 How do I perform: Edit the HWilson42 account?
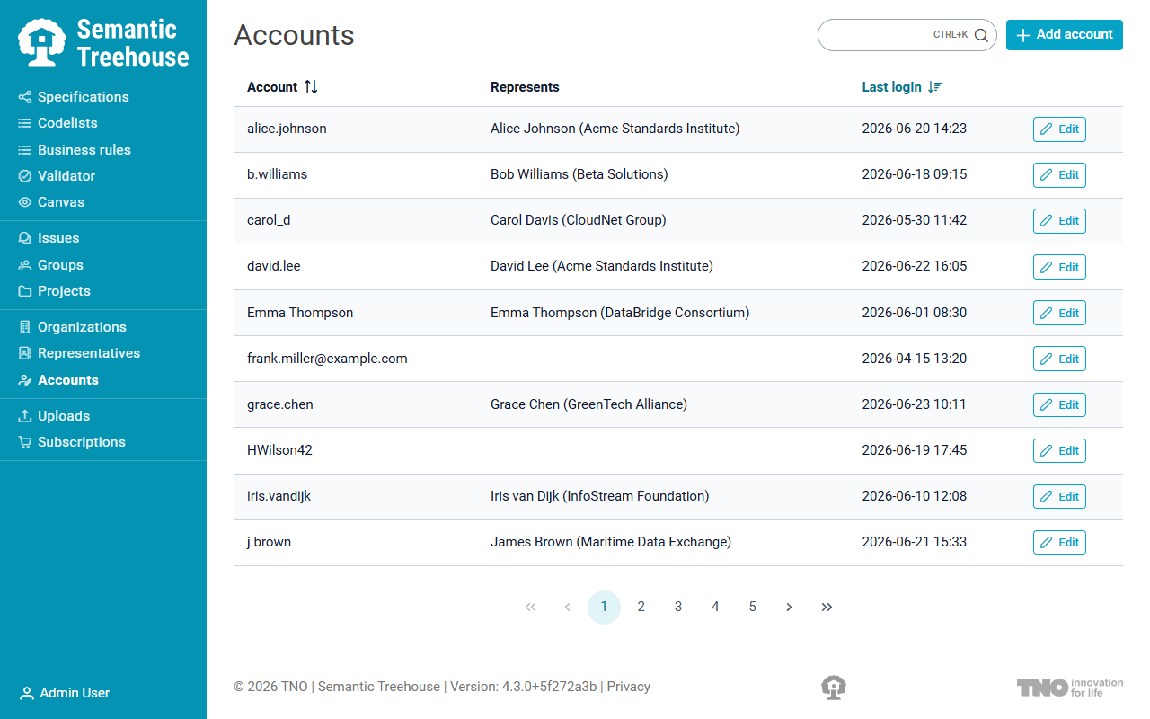(1059, 450)
